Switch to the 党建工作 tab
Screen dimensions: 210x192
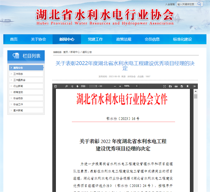[x=95, y=39]
